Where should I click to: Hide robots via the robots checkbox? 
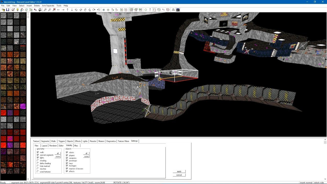tap(67, 152)
